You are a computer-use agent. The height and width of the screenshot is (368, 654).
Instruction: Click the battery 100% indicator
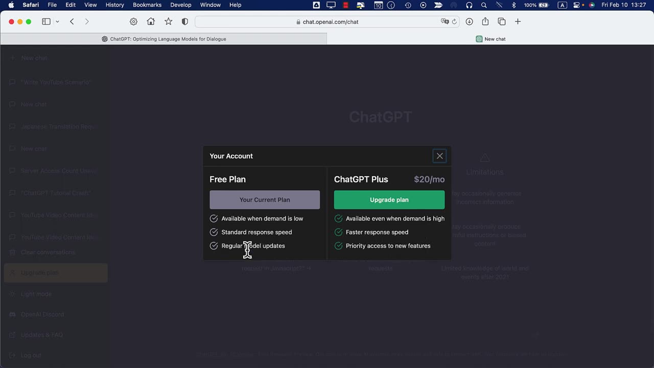[536, 5]
